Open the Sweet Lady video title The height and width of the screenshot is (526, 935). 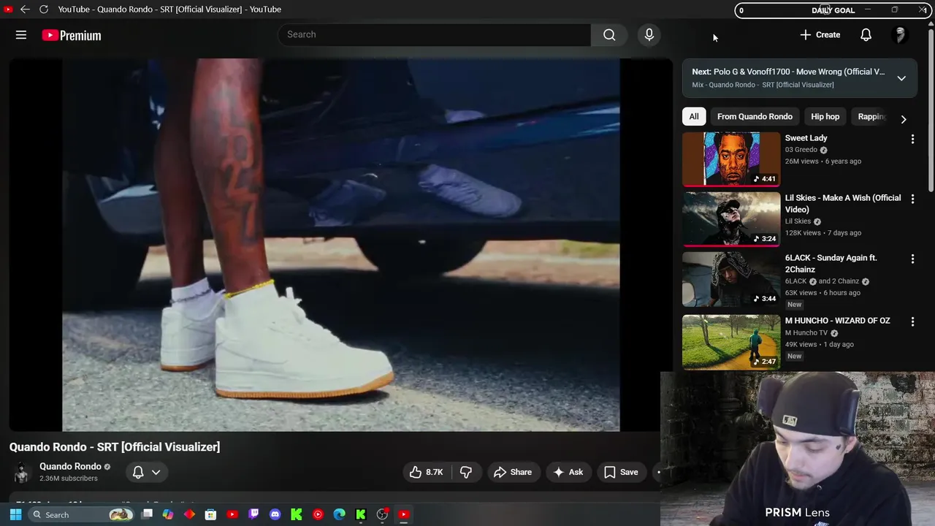tap(806, 138)
